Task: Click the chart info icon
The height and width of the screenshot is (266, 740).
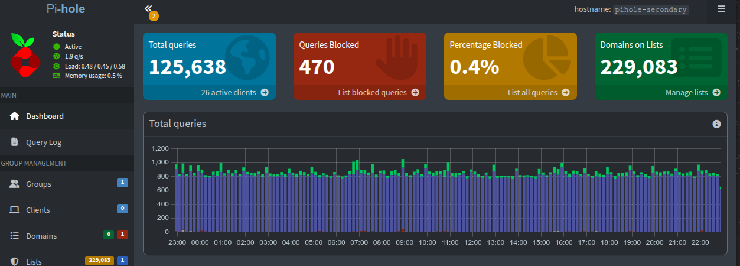Action: [x=716, y=124]
